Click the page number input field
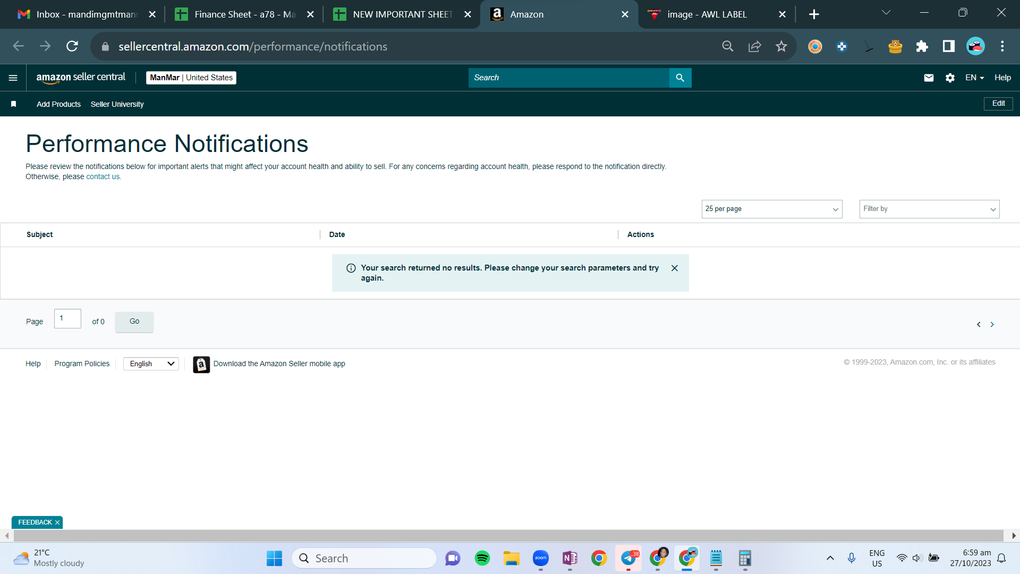The height and width of the screenshot is (574, 1020). [x=67, y=318]
